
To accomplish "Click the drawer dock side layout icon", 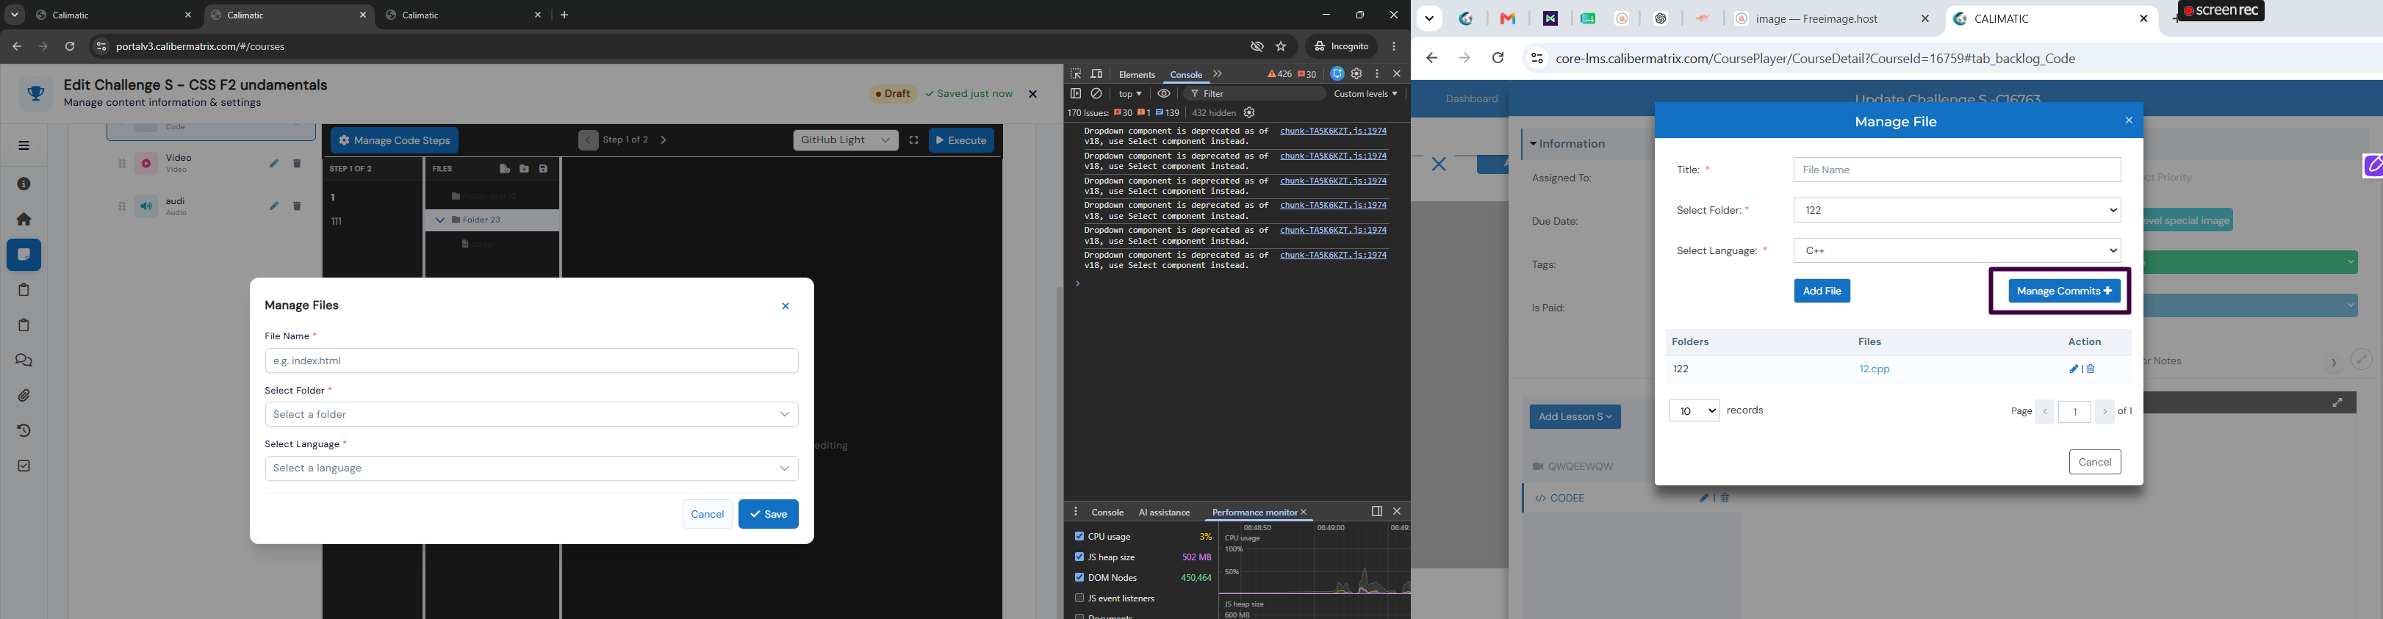I will 1376,511.
